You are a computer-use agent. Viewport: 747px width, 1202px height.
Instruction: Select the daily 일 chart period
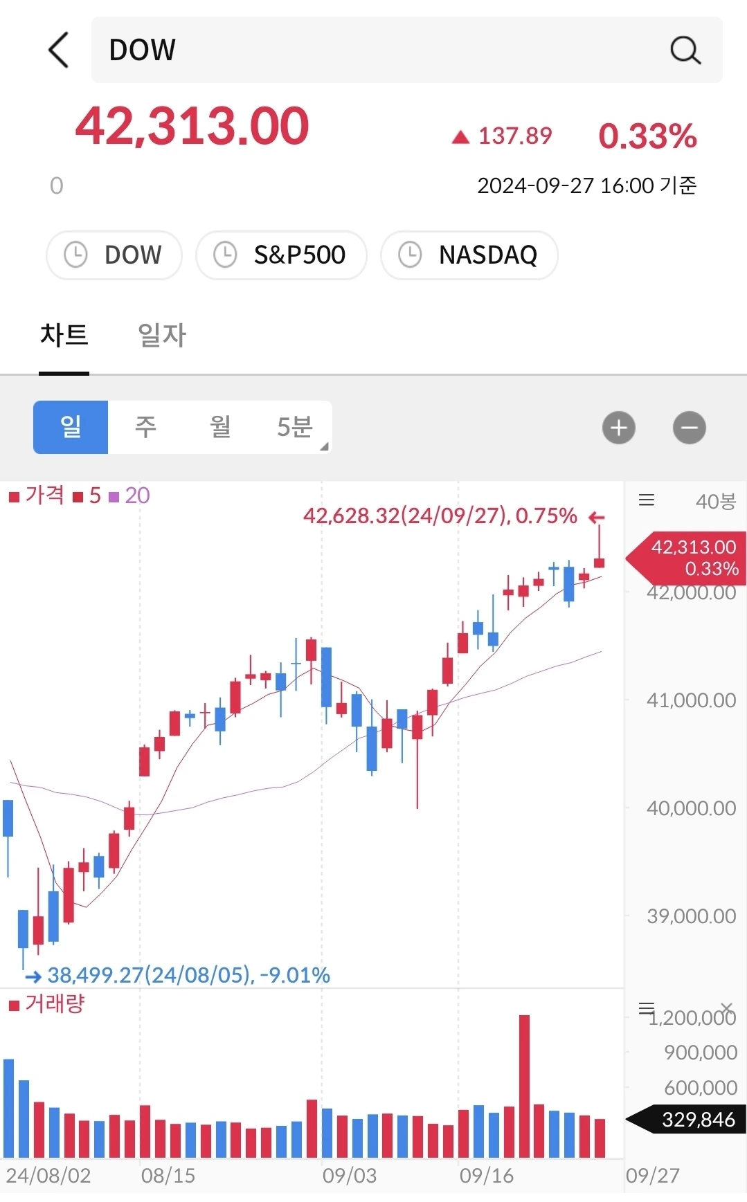tap(71, 427)
